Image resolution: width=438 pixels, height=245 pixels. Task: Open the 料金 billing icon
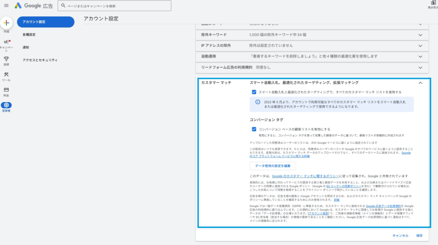(6, 90)
